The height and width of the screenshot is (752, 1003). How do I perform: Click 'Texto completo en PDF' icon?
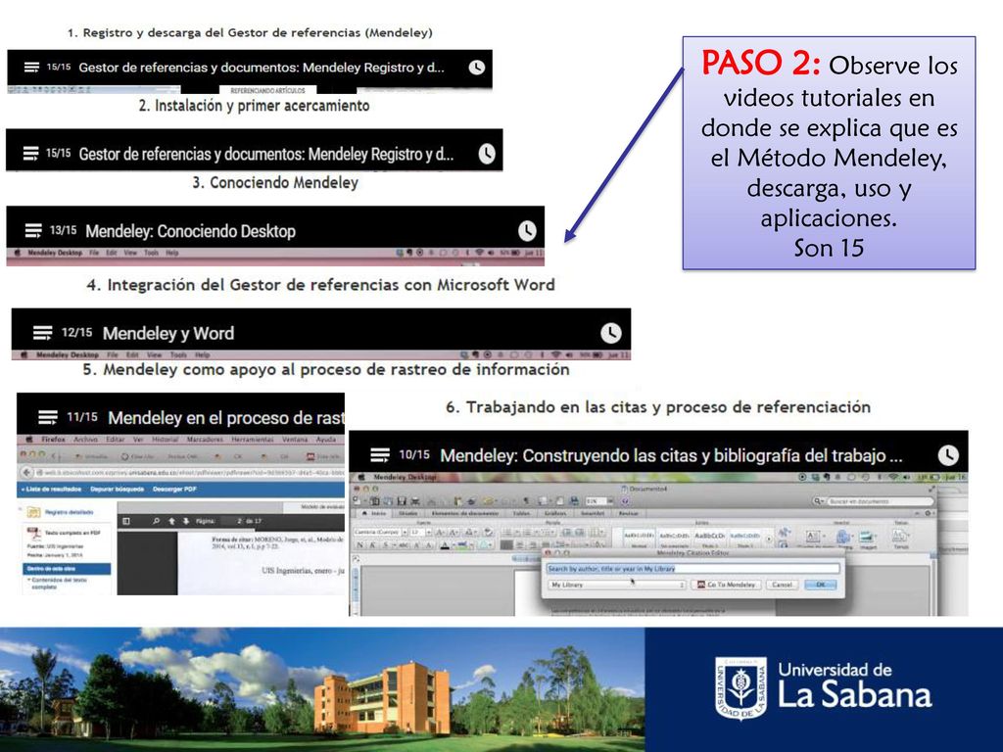(x=33, y=533)
